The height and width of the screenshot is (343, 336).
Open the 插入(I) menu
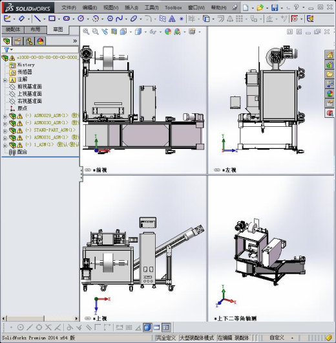click(131, 8)
